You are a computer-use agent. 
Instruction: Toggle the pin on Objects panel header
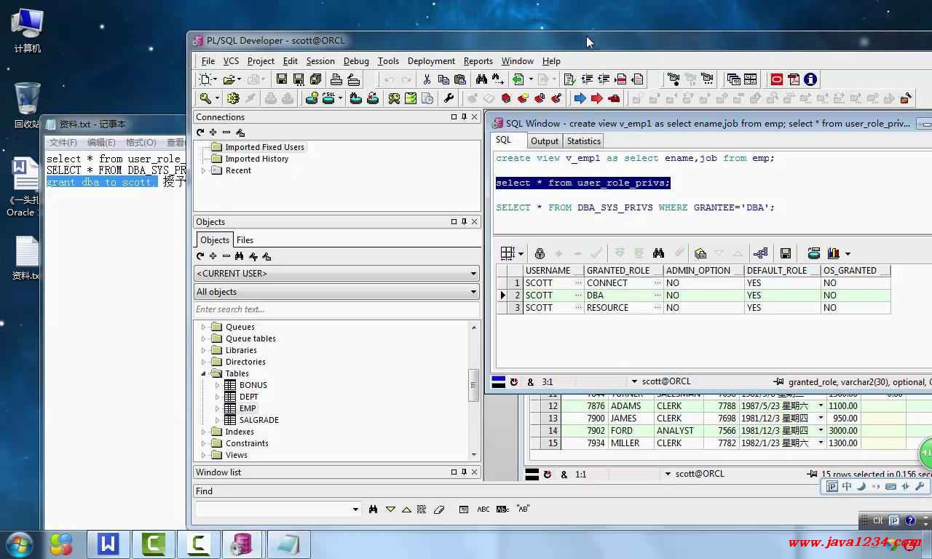pos(464,221)
